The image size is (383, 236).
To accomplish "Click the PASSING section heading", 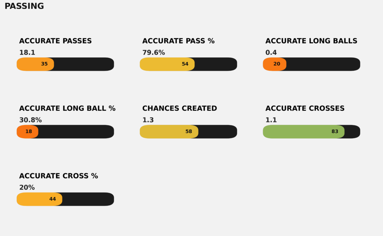I will tap(24, 6).
